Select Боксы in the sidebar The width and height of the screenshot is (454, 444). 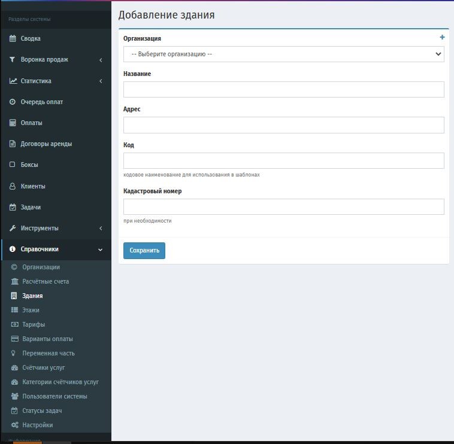click(29, 165)
